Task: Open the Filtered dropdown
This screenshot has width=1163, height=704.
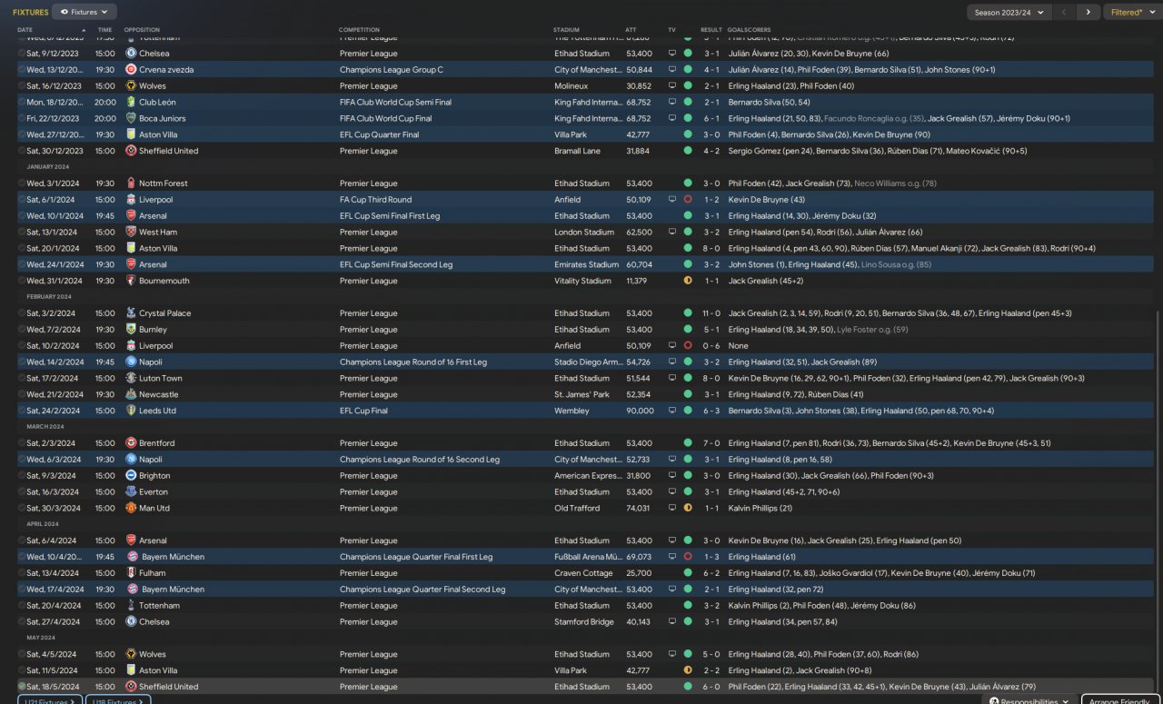Action: 1132,12
